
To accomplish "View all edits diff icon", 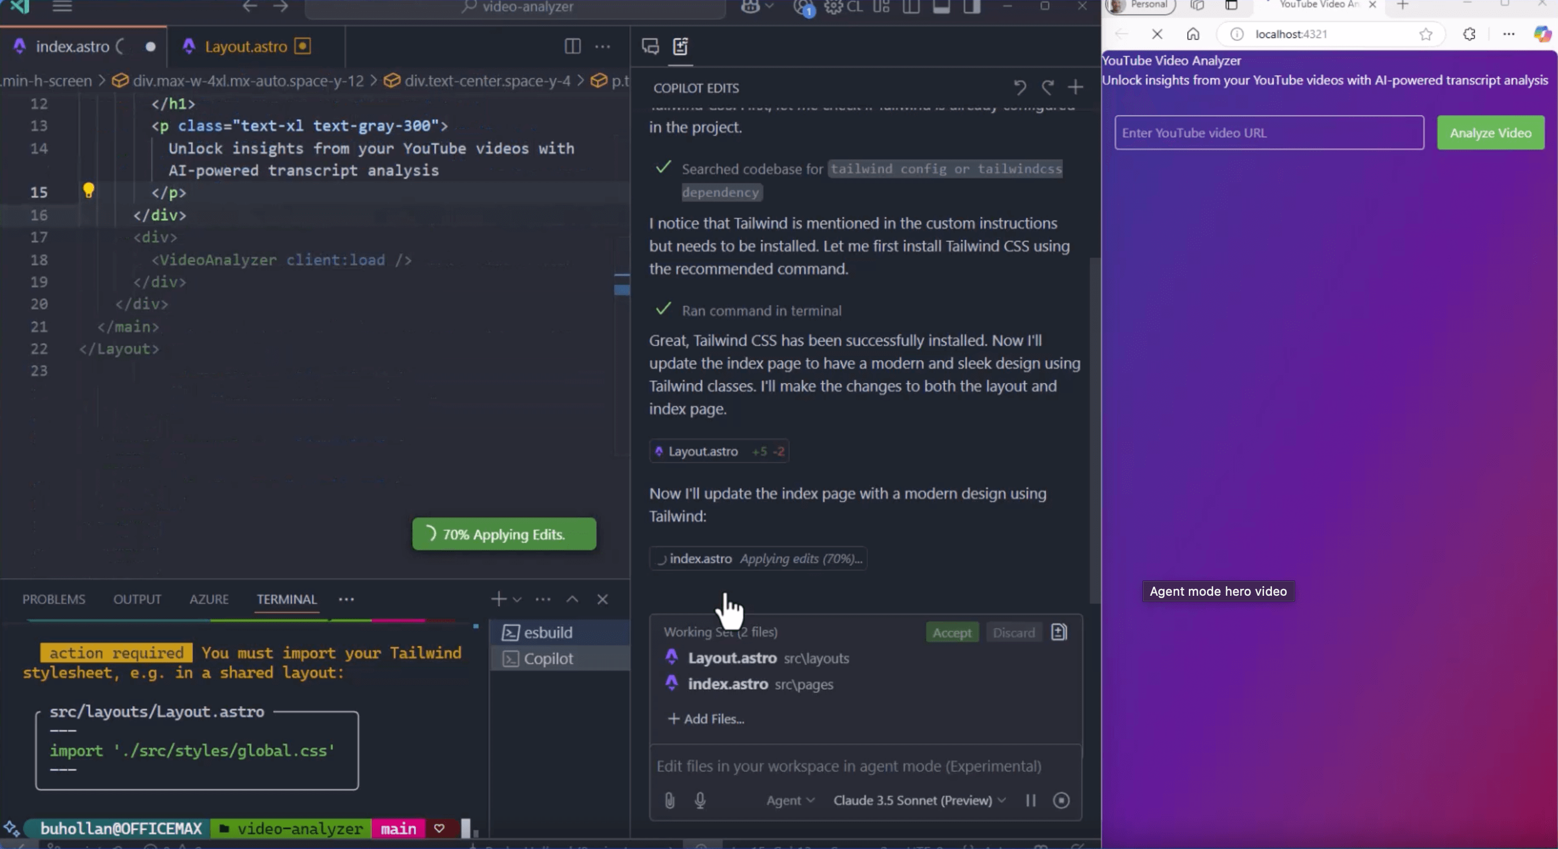I will point(1059,632).
